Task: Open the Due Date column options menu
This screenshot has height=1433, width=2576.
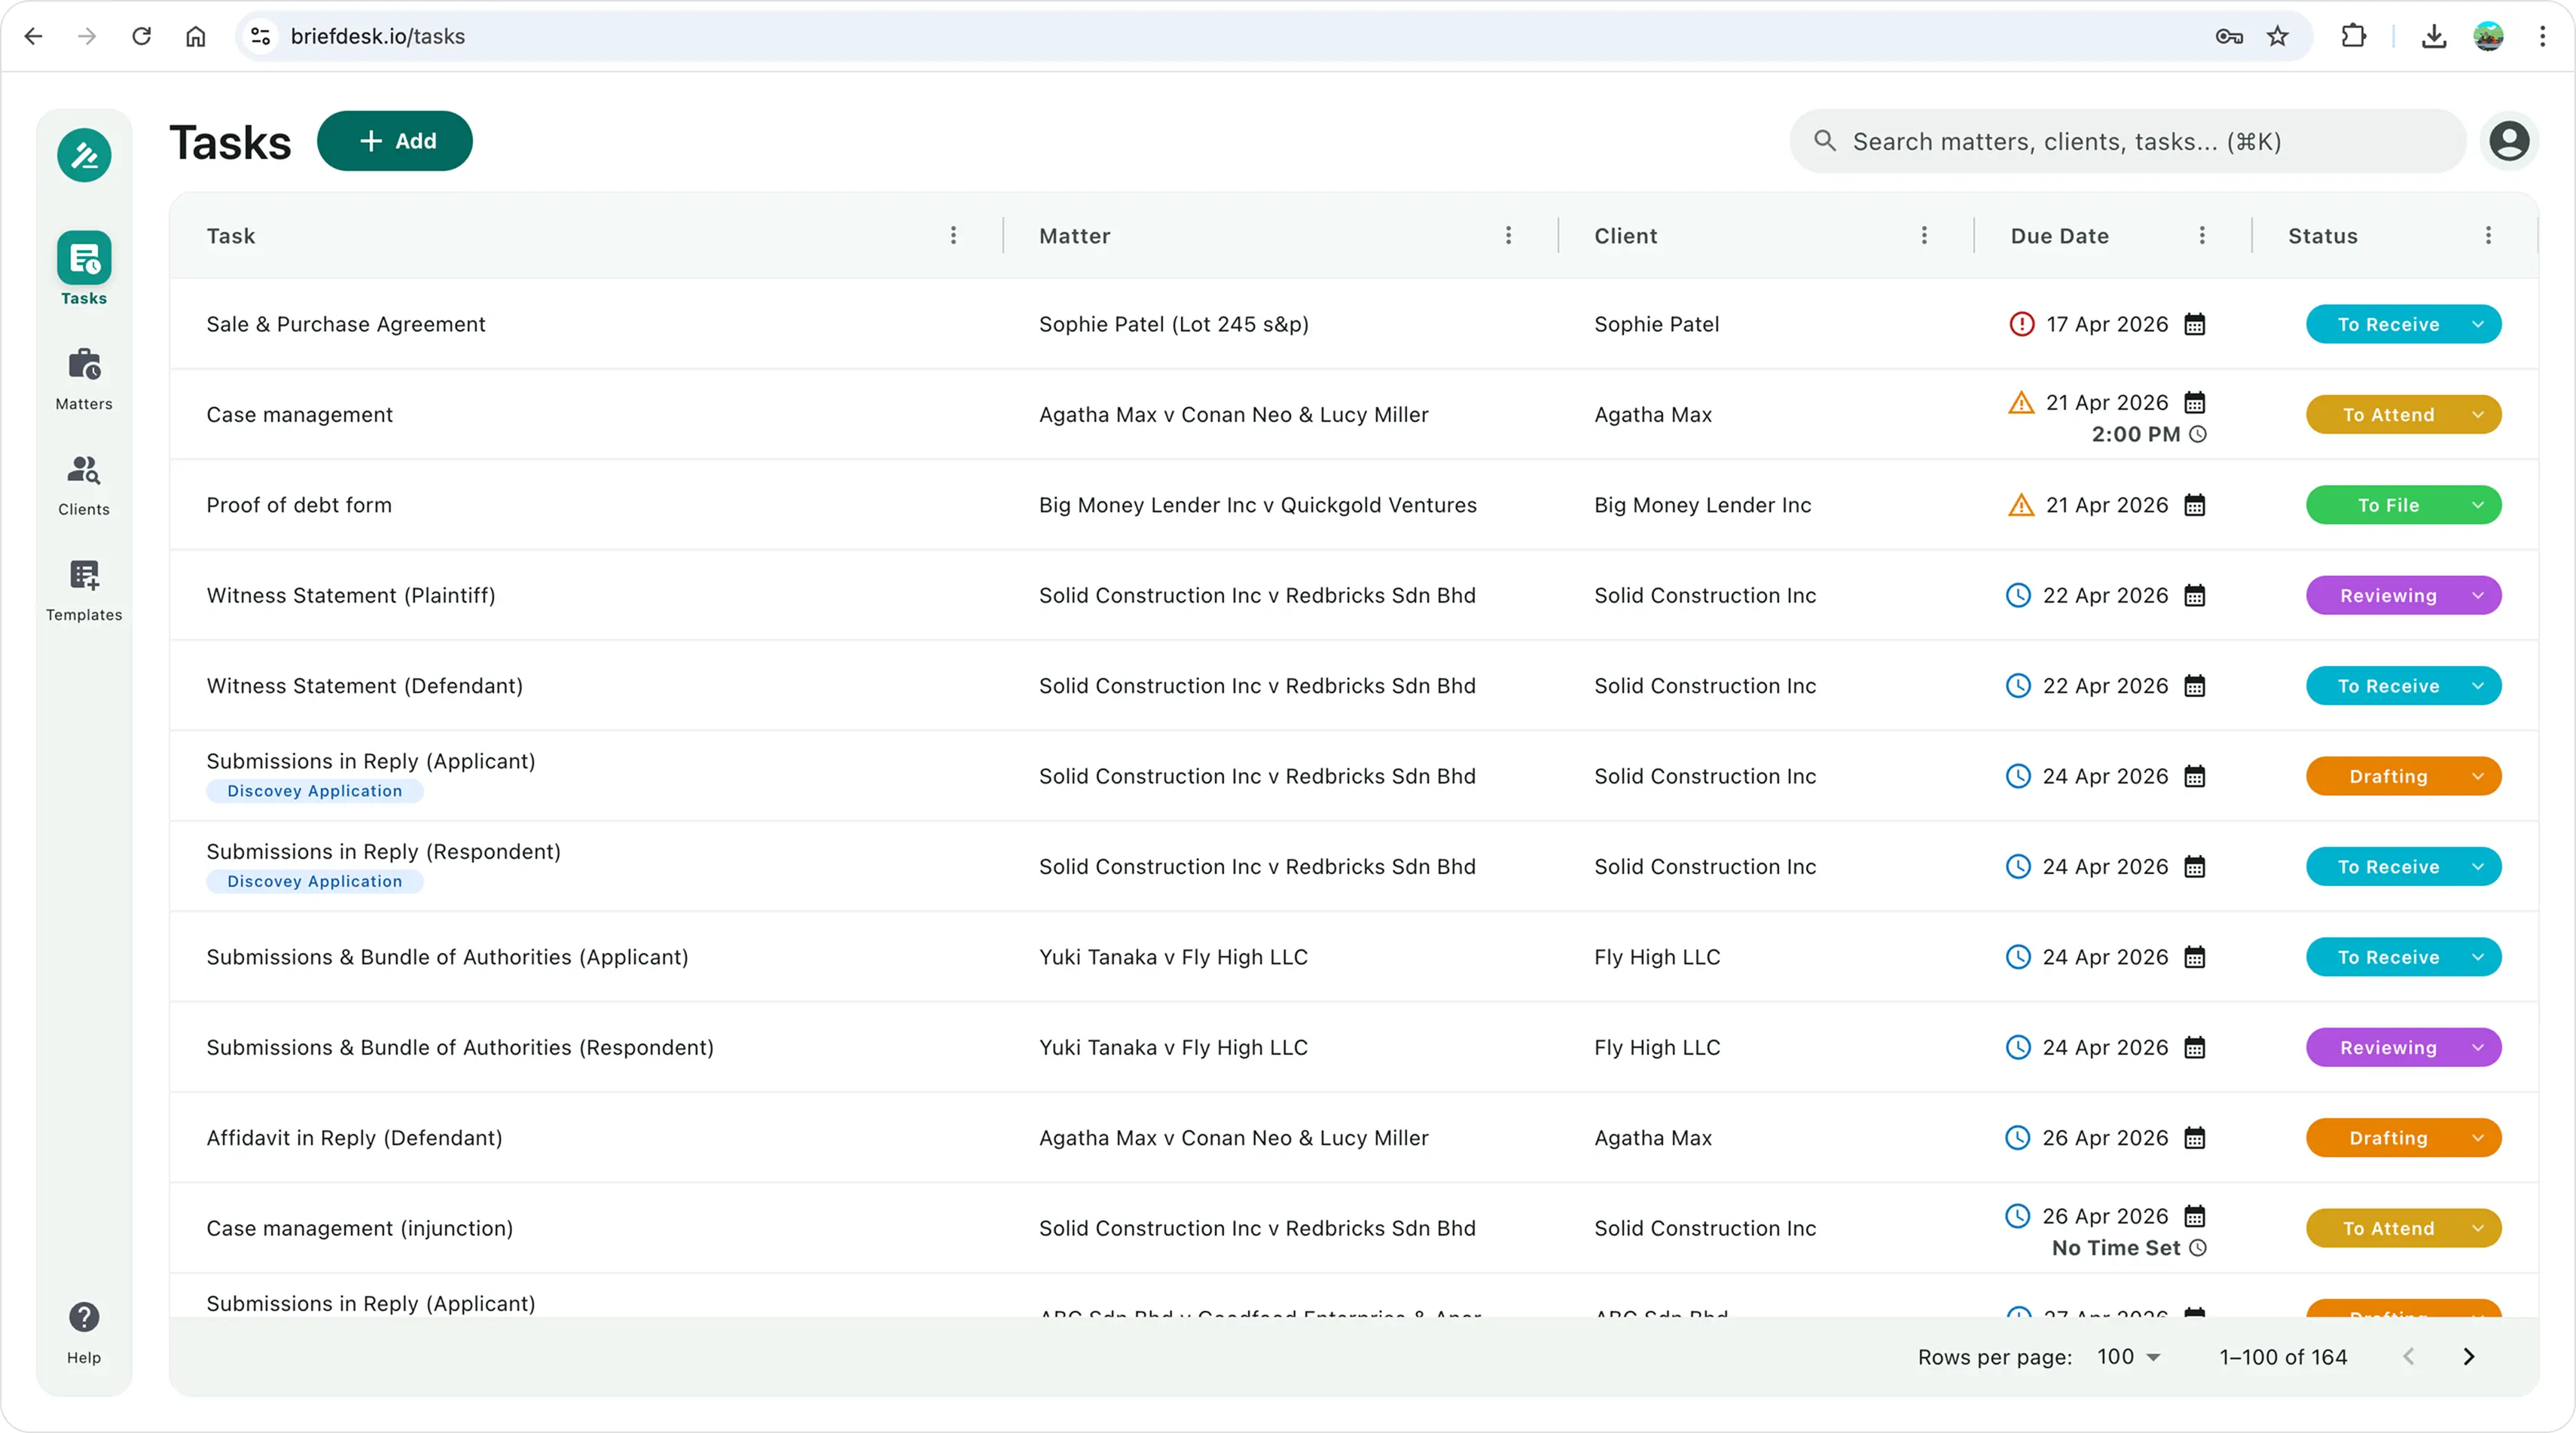Action: point(2202,235)
